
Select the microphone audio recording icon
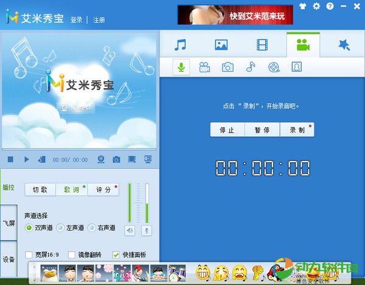coord(181,67)
